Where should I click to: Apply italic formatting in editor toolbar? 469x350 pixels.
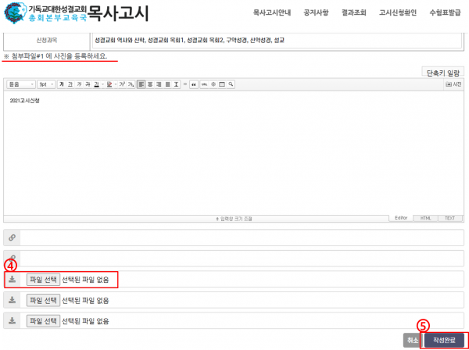tap(79, 84)
